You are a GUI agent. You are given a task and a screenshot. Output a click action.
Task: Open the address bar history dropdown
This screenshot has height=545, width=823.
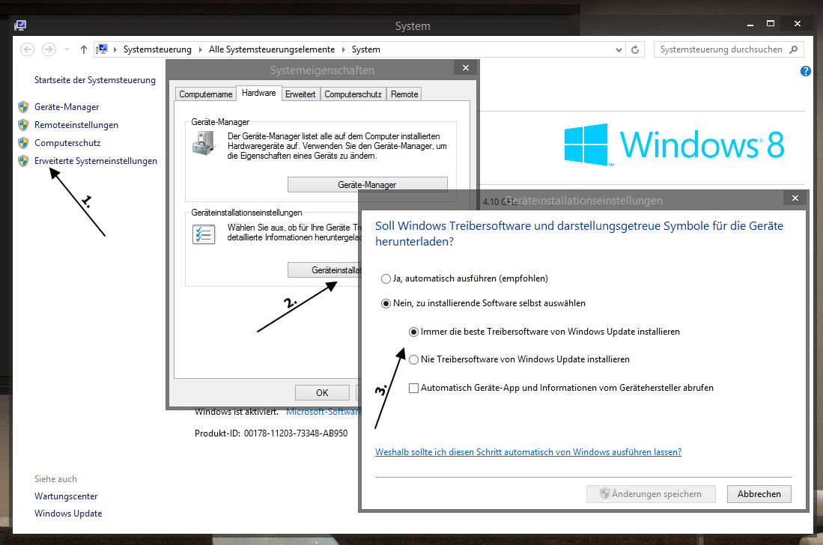pos(619,50)
